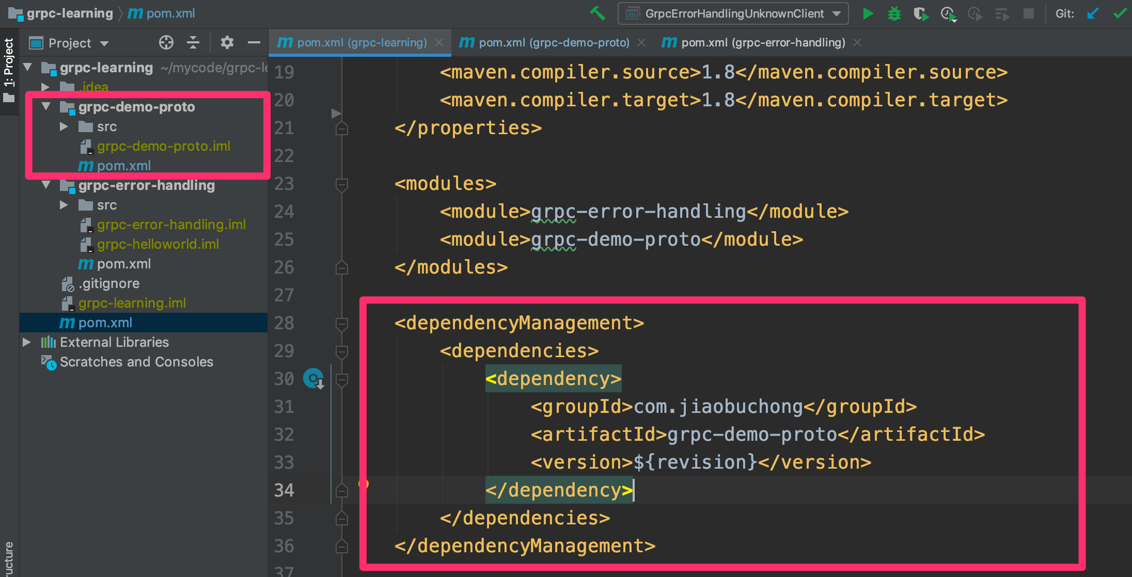The width and height of the screenshot is (1132, 577).
Task: Click the green Run button
Action: (868, 13)
